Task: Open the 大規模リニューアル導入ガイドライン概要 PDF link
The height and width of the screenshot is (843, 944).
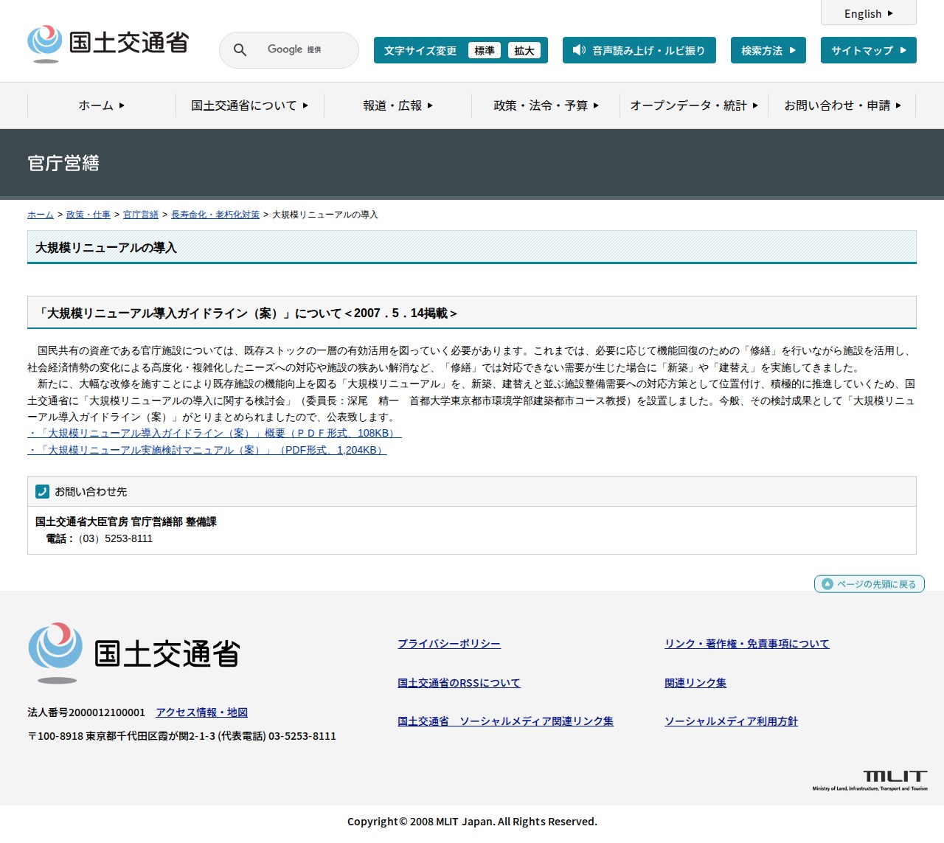Action: pos(215,433)
